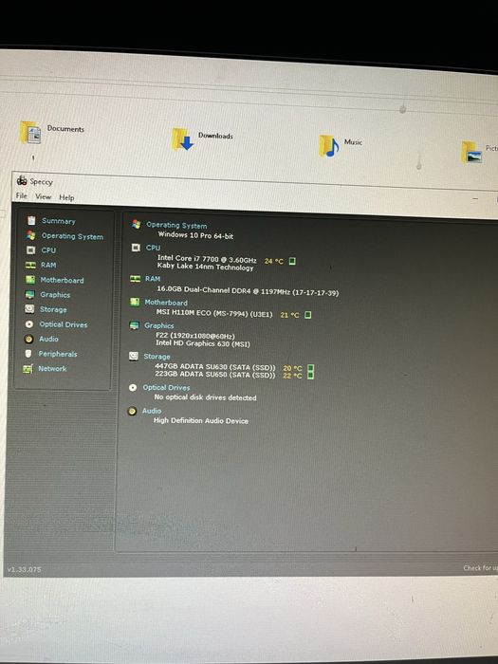The image size is (498, 664).
Task: Click the summary Operating System icon
Action: 136,224
